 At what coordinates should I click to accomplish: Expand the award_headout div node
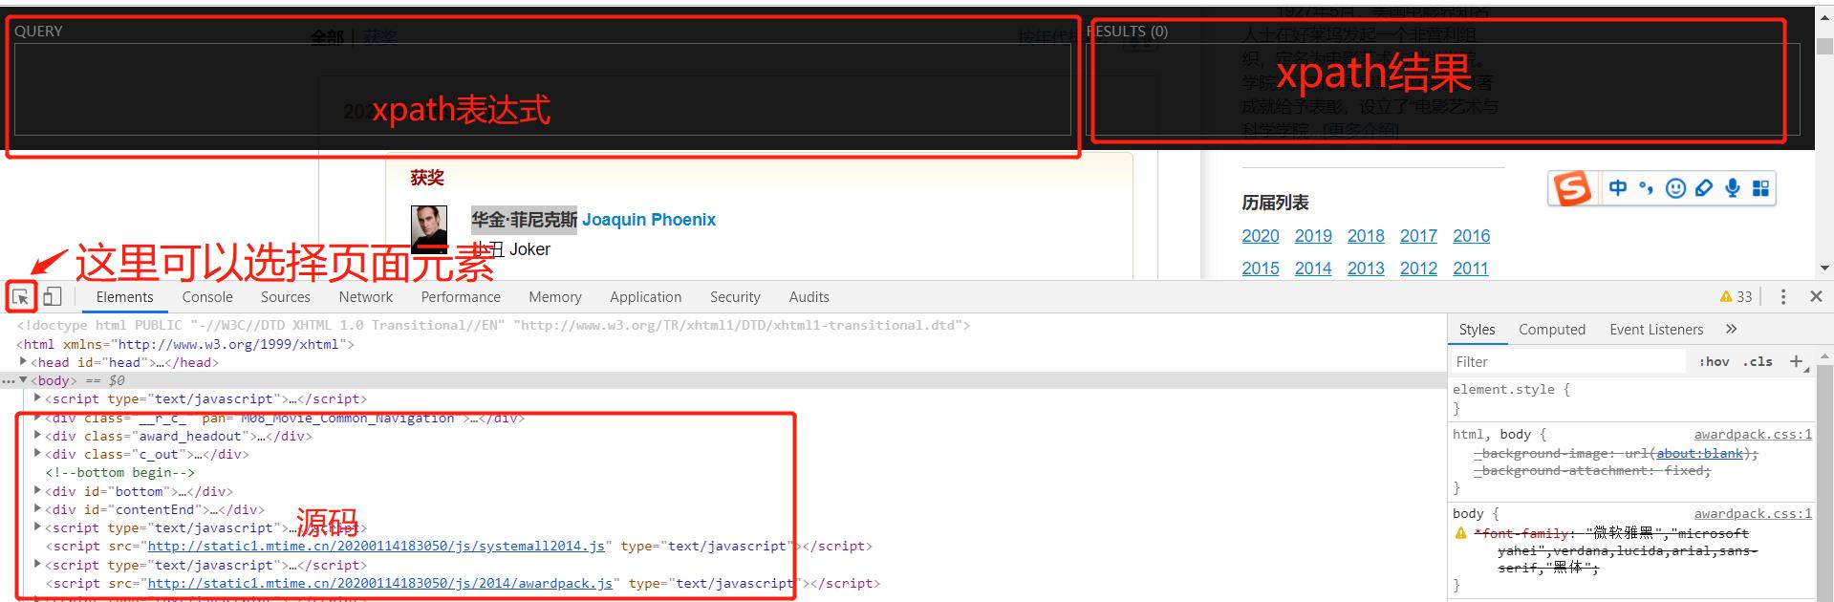tap(38, 436)
